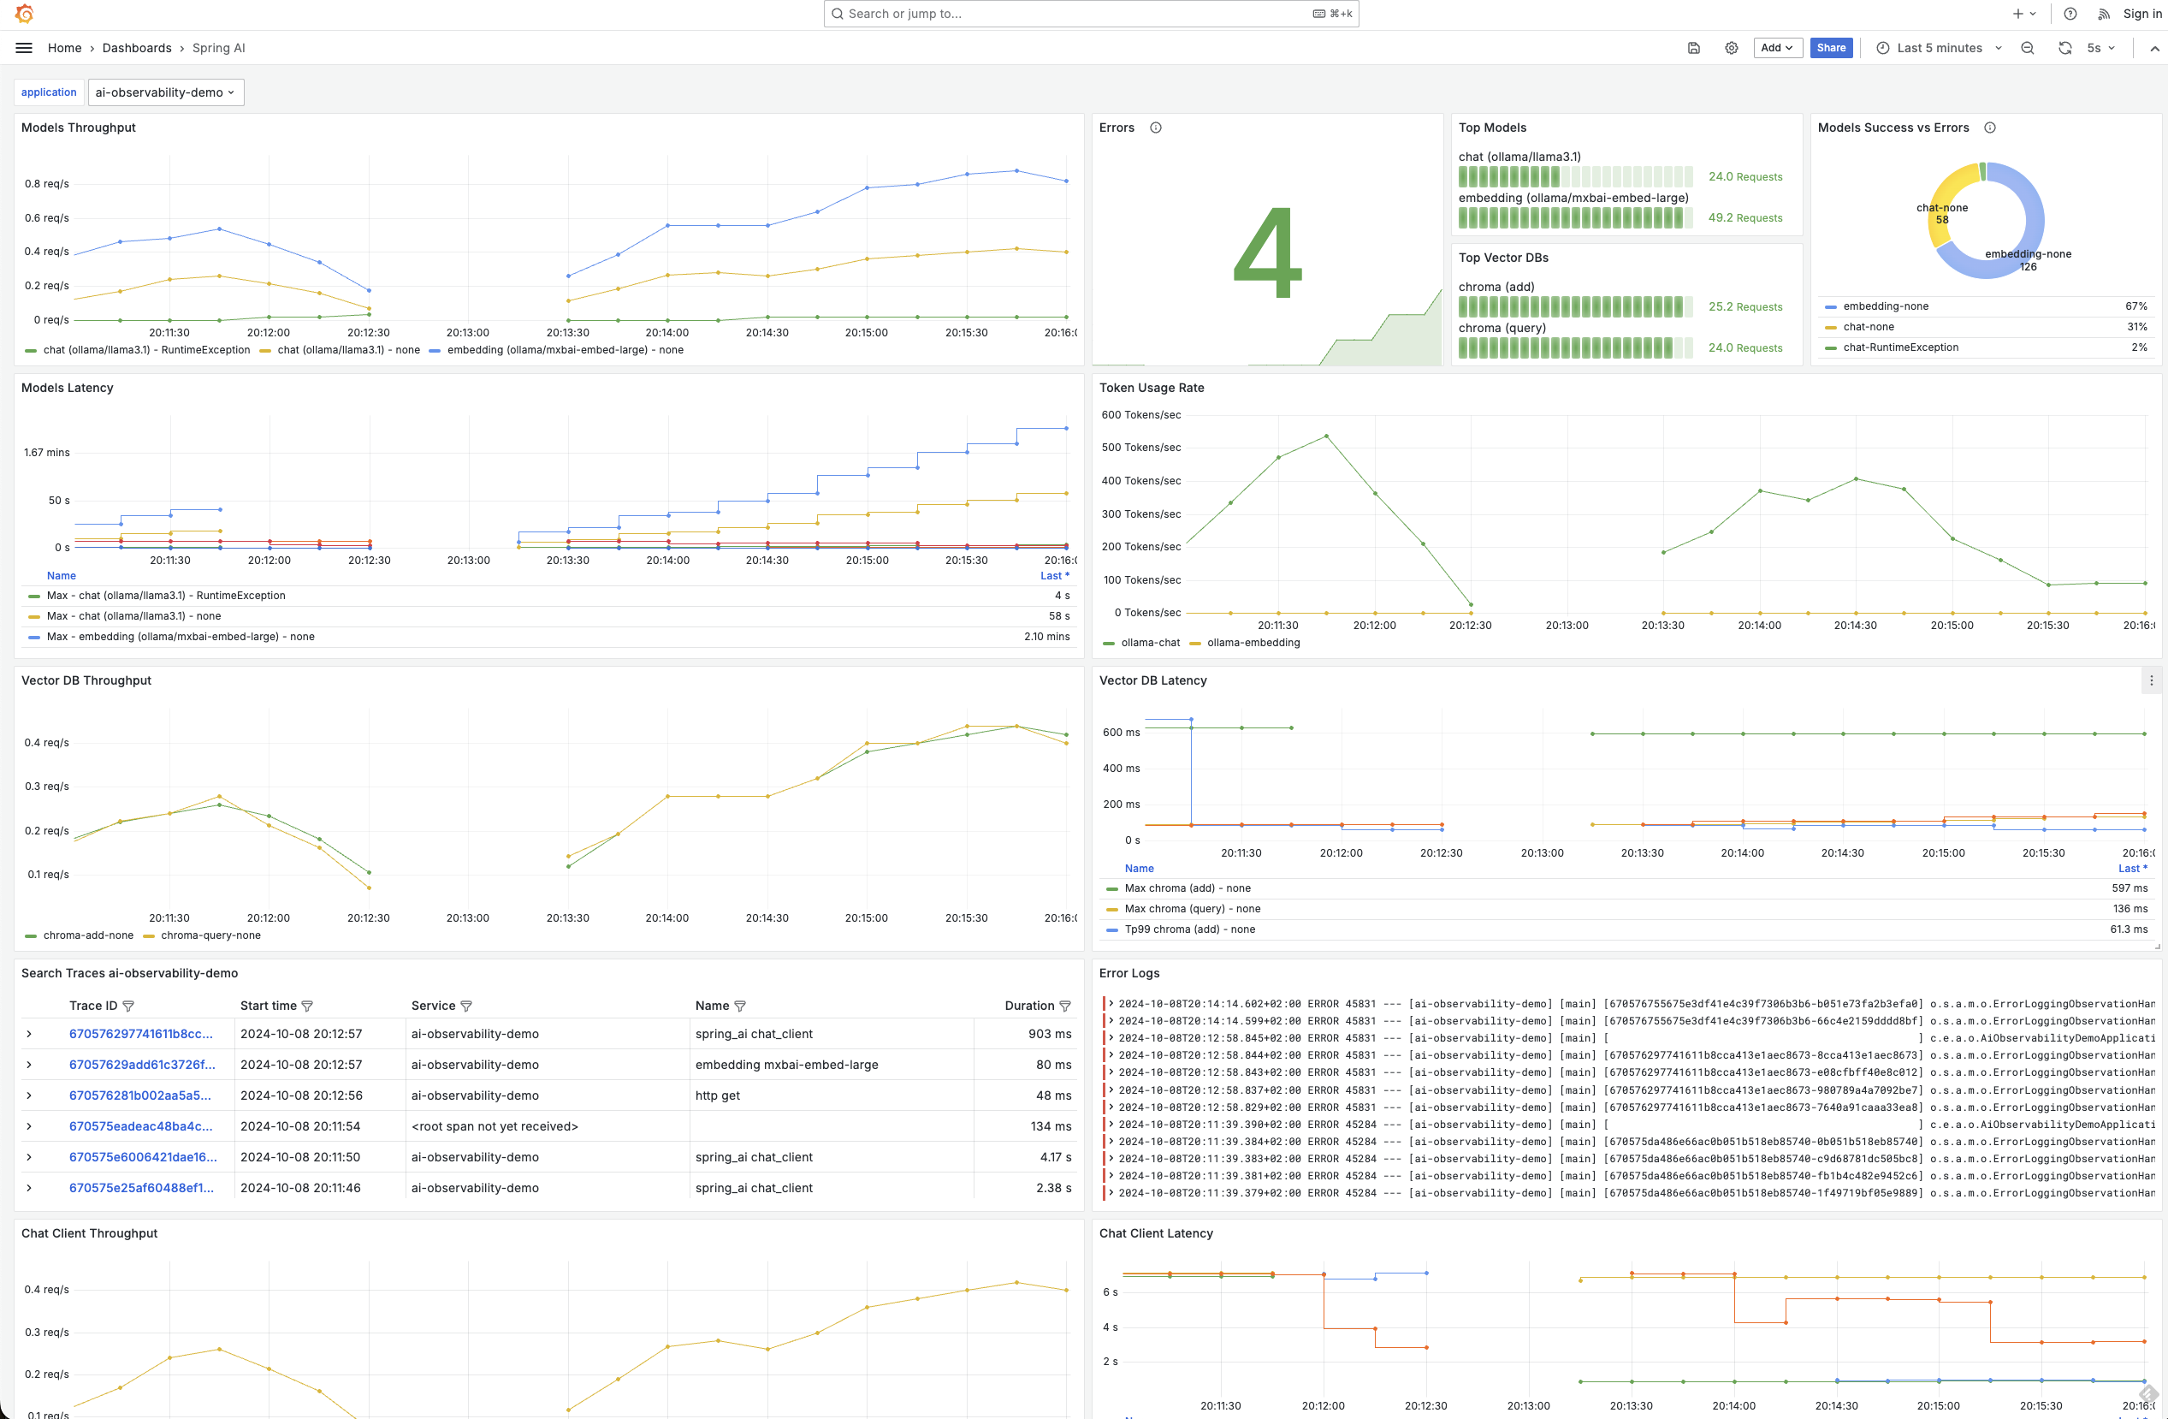Image resolution: width=2168 pixels, height=1419 pixels.
Task: Expand error log at 20:12:58.845
Action: tap(1111, 1037)
